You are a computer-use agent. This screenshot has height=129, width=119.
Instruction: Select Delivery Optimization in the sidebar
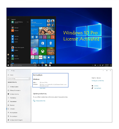pyautogui.click(x=14, y=90)
